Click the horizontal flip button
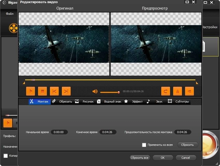 click(178, 91)
